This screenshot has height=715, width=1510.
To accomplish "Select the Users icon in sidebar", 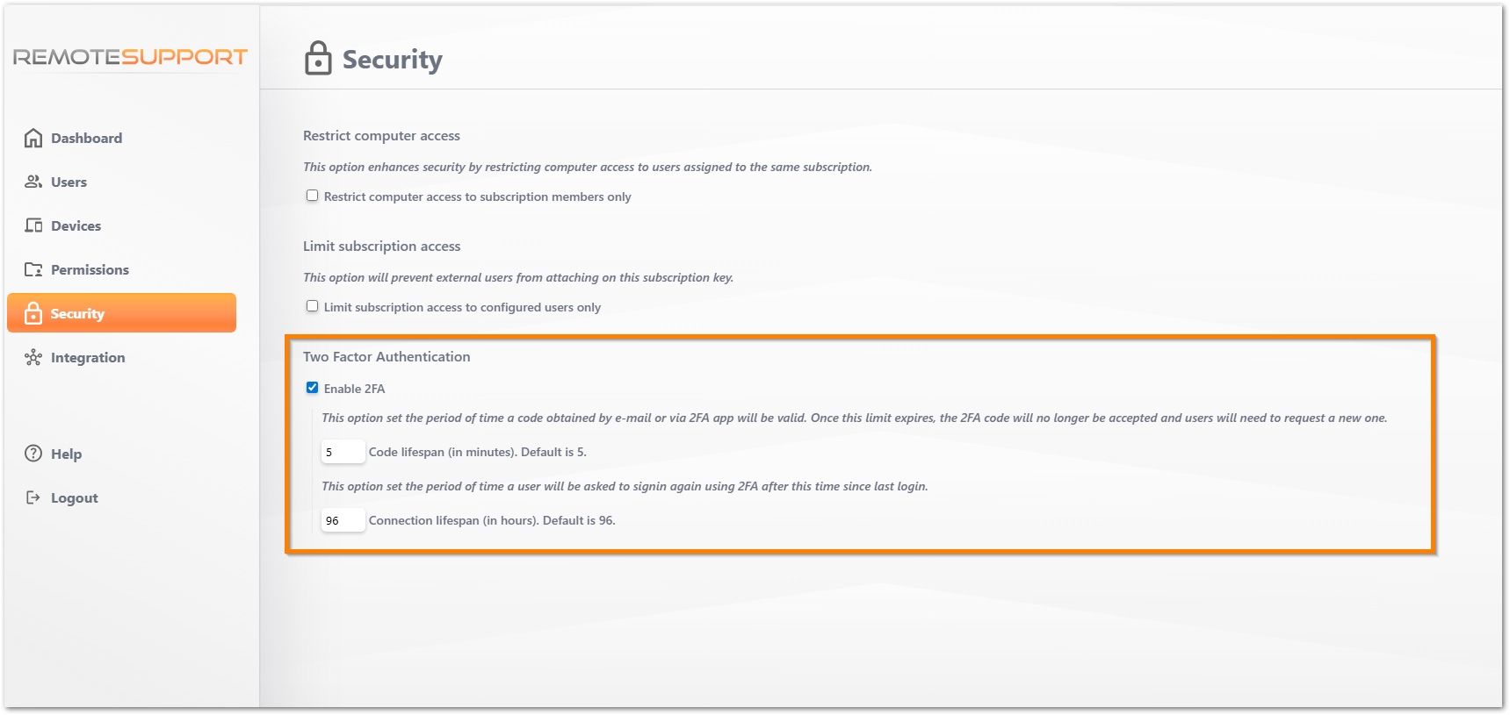I will click(33, 182).
